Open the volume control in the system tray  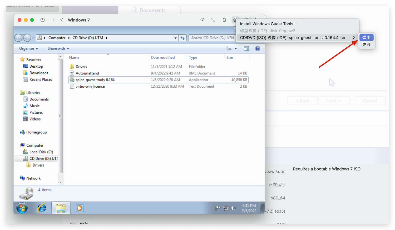coord(233,208)
